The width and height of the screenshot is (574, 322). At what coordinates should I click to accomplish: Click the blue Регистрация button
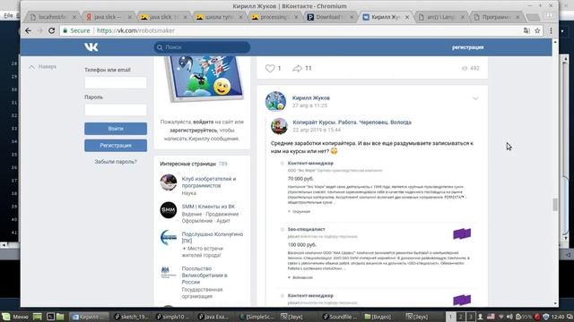pos(116,145)
